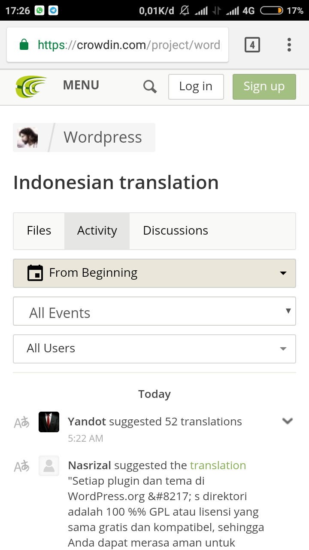Switch to the Discussions tab
Screen dimensions: 309x550
176,231
